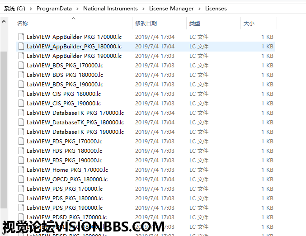
Task: Go to 系统 (C:) in the address bar
Action: [14, 9]
